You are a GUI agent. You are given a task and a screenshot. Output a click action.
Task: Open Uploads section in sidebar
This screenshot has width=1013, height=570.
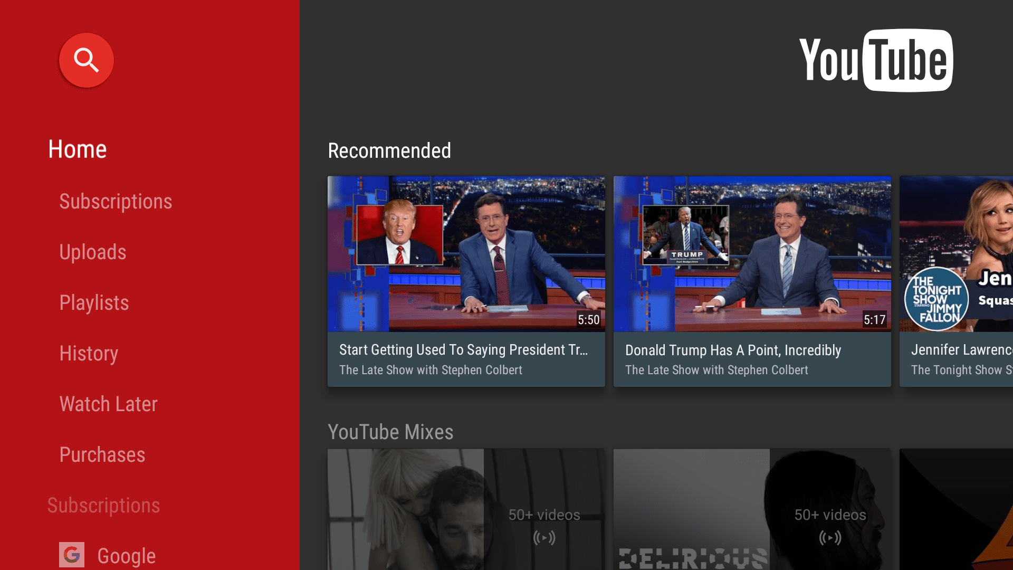pyautogui.click(x=91, y=251)
